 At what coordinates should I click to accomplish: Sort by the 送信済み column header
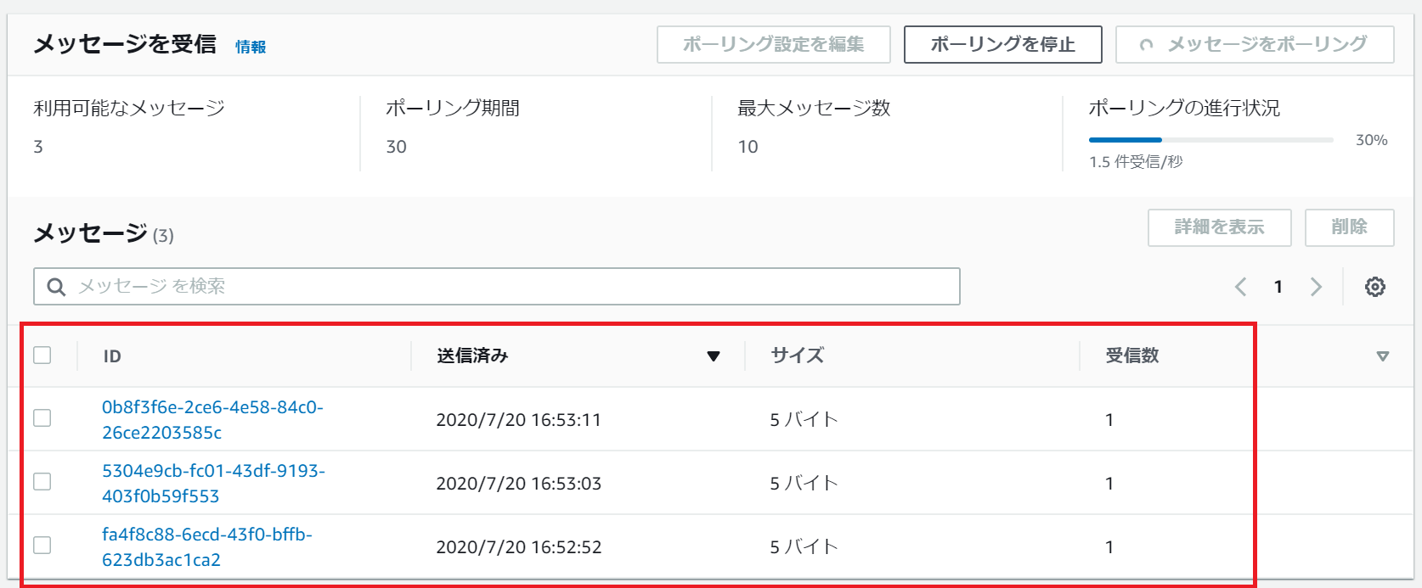coord(472,356)
